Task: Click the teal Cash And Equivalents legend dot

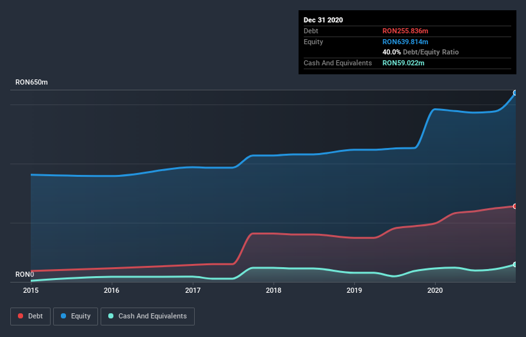Action: [x=111, y=316]
